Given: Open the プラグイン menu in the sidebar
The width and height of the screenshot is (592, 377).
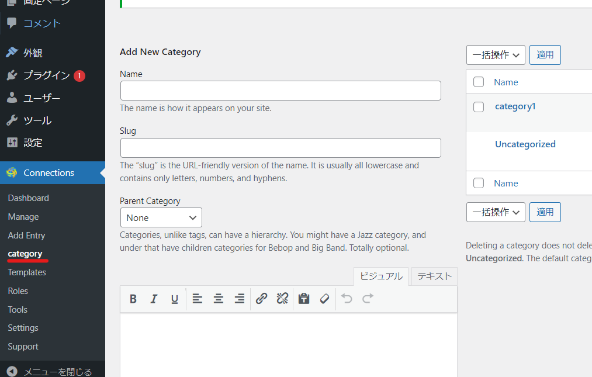Looking at the screenshot, I should click(46, 75).
